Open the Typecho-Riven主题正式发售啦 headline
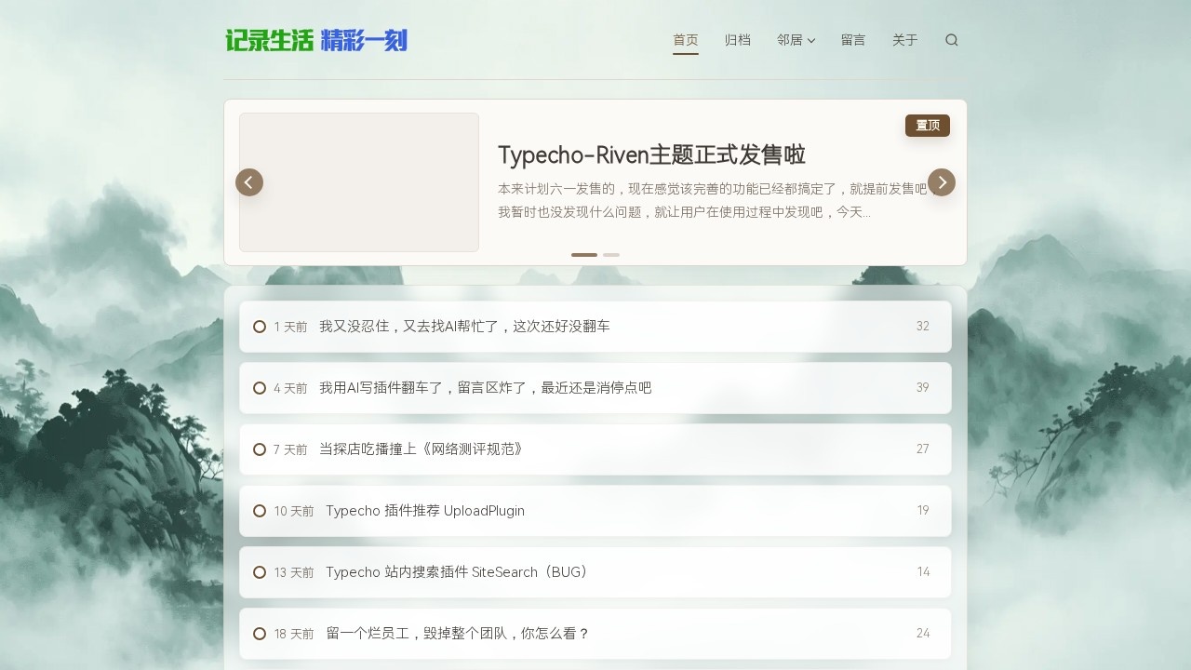The height and width of the screenshot is (670, 1191). (651, 154)
